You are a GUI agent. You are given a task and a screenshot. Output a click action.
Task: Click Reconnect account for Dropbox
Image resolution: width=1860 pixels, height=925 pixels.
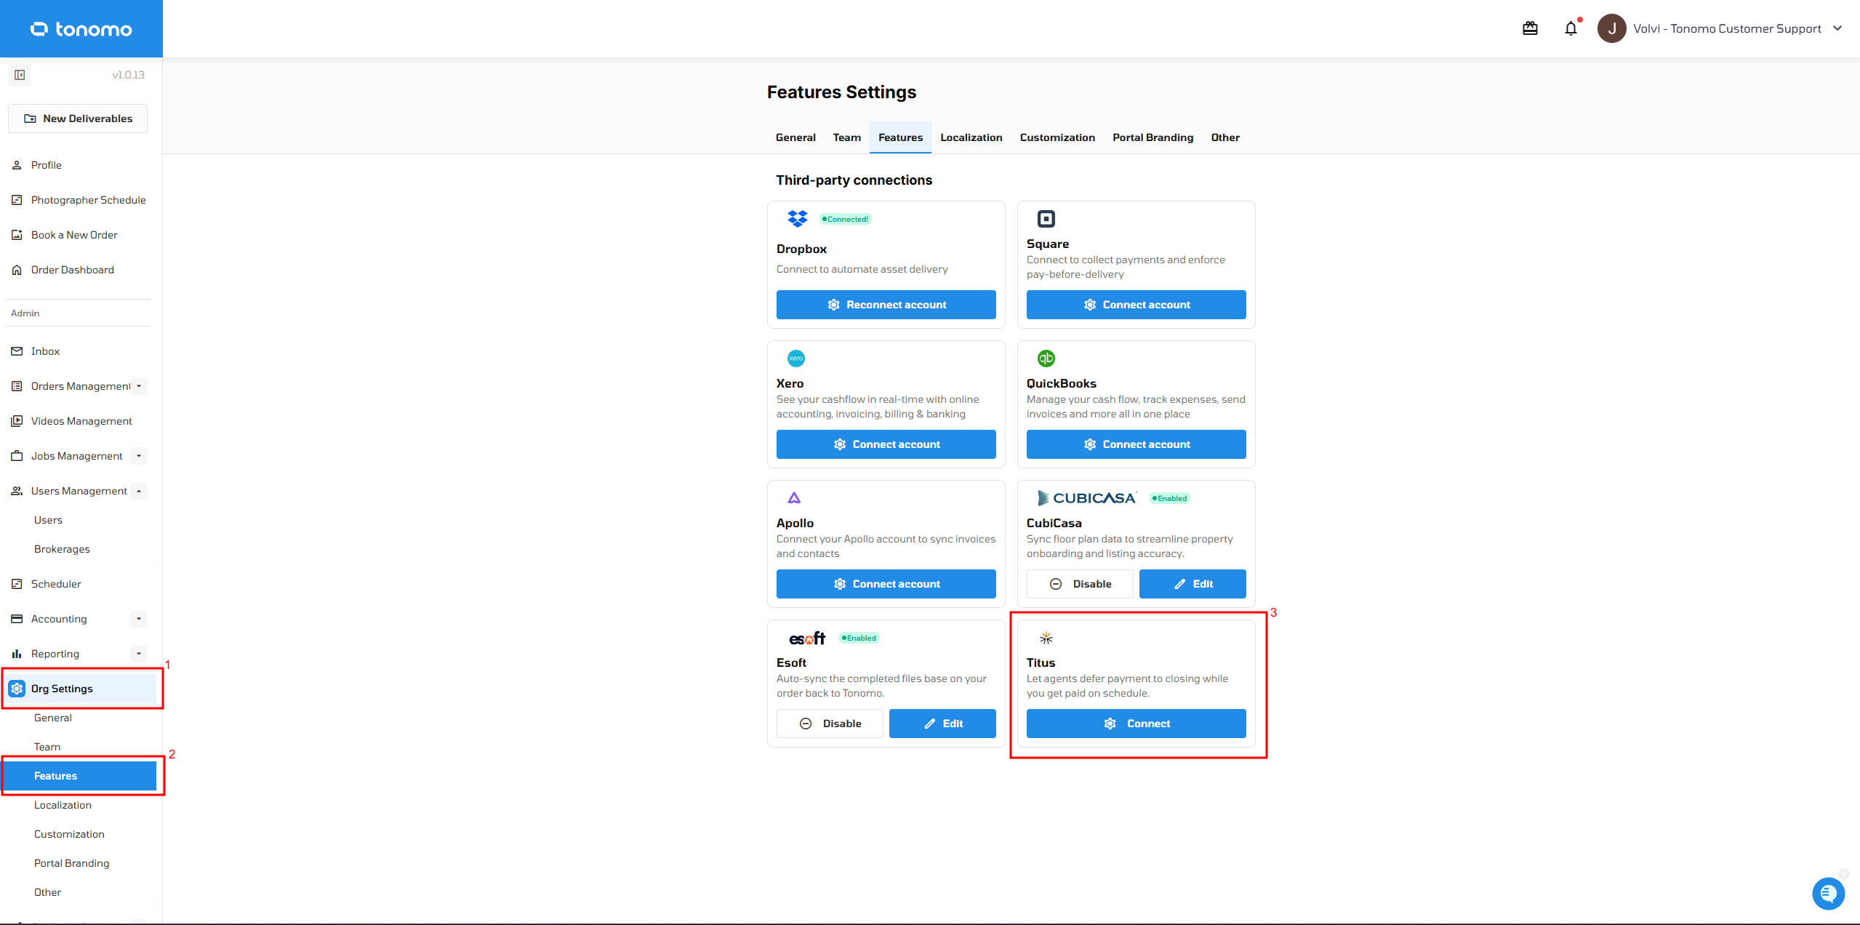coord(886,305)
